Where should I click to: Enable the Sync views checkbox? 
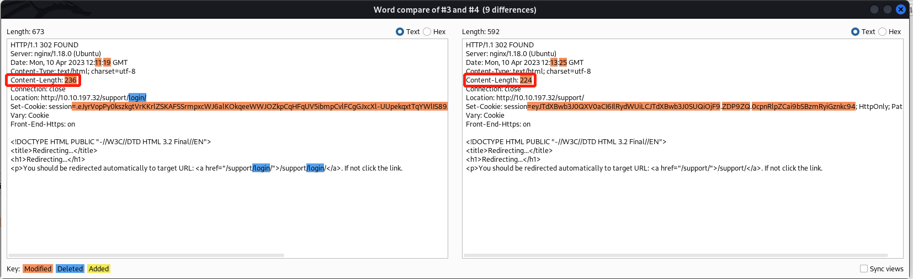pos(864,269)
